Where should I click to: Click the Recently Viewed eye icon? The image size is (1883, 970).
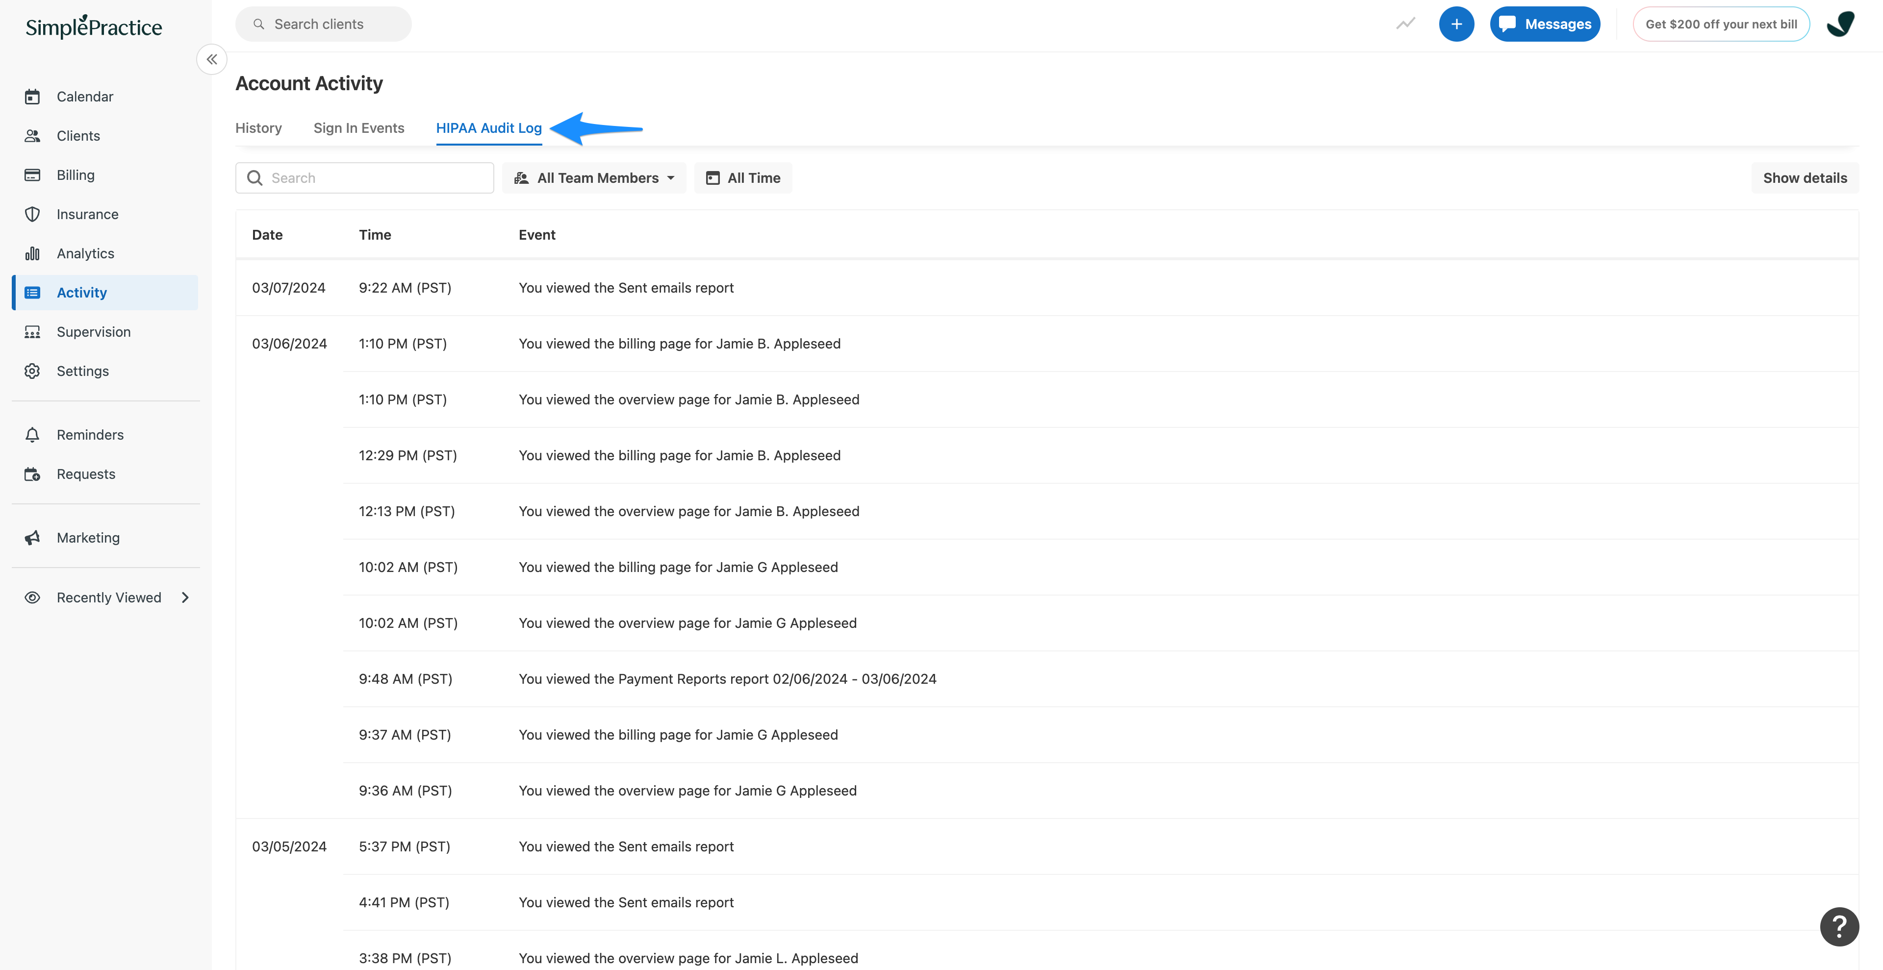pos(32,597)
